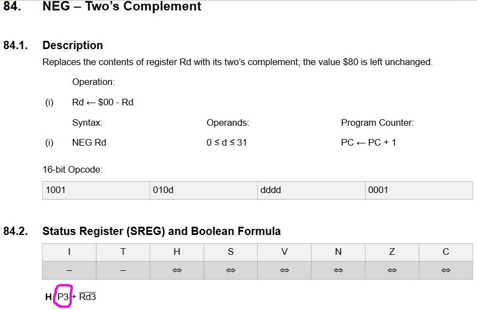This screenshot has width=477, height=310.
Task: Click the ⇔ symbol under the V flag
Action: 284,270
